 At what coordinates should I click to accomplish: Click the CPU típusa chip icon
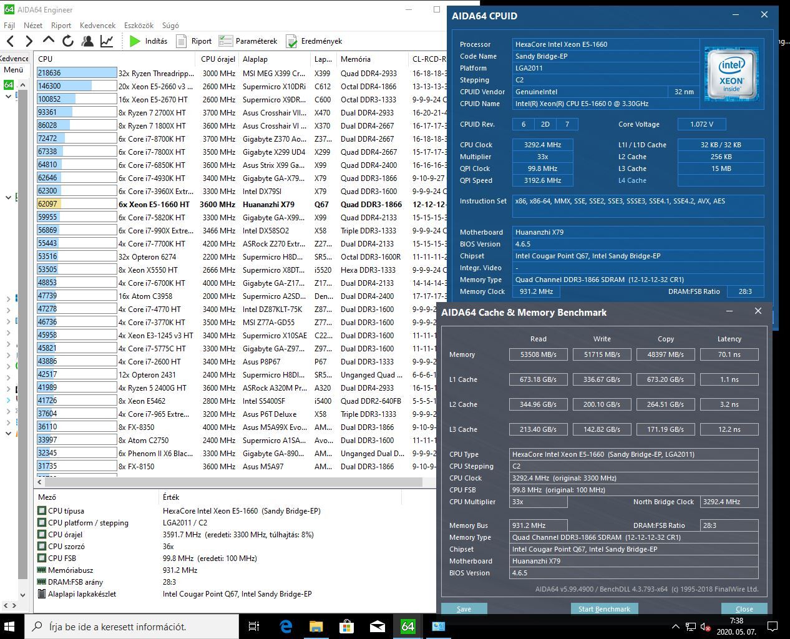coord(42,510)
